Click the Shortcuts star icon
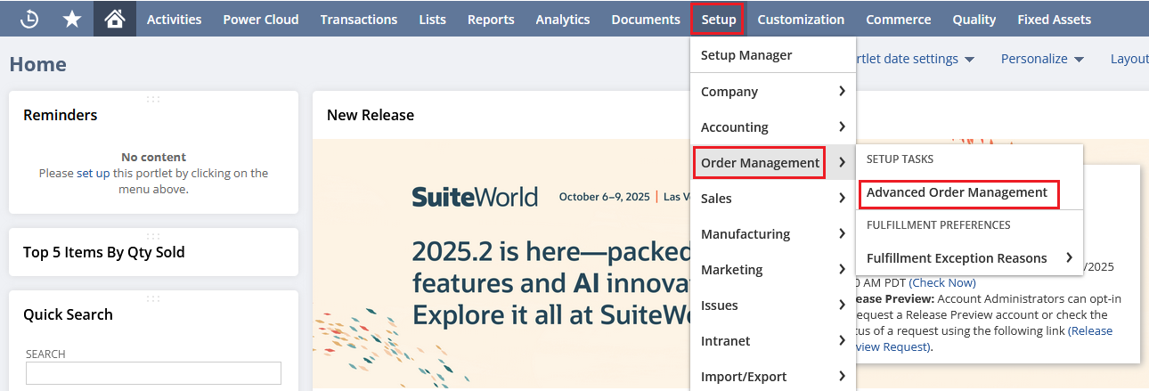The height and width of the screenshot is (391, 1149). click(x=72, y=19)
